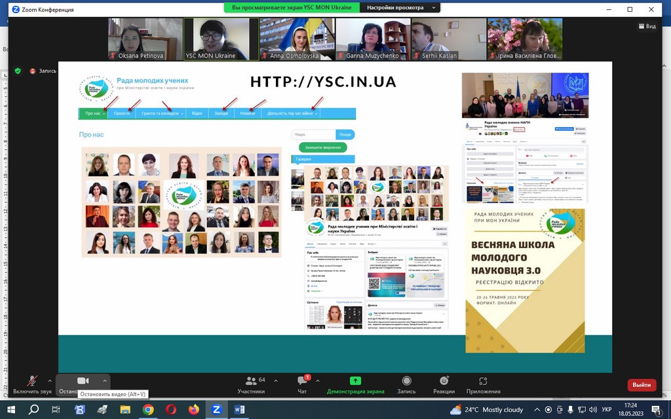
Task: Click weather widget 24°C Mostly cloudy
Action: tap(487, 410)
